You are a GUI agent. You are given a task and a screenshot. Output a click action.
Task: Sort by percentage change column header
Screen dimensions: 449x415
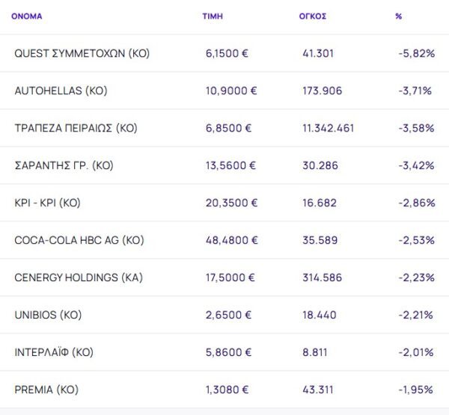(398, 16)
